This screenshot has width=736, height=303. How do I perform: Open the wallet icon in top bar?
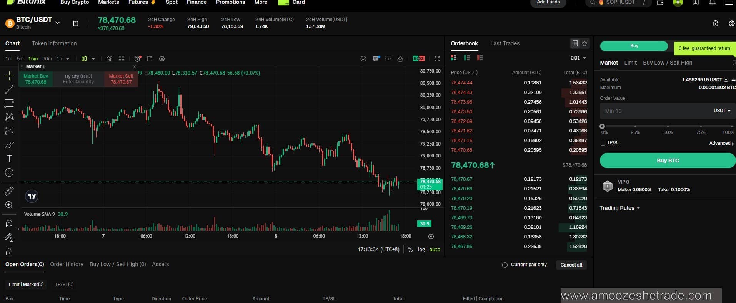point(660,3)
